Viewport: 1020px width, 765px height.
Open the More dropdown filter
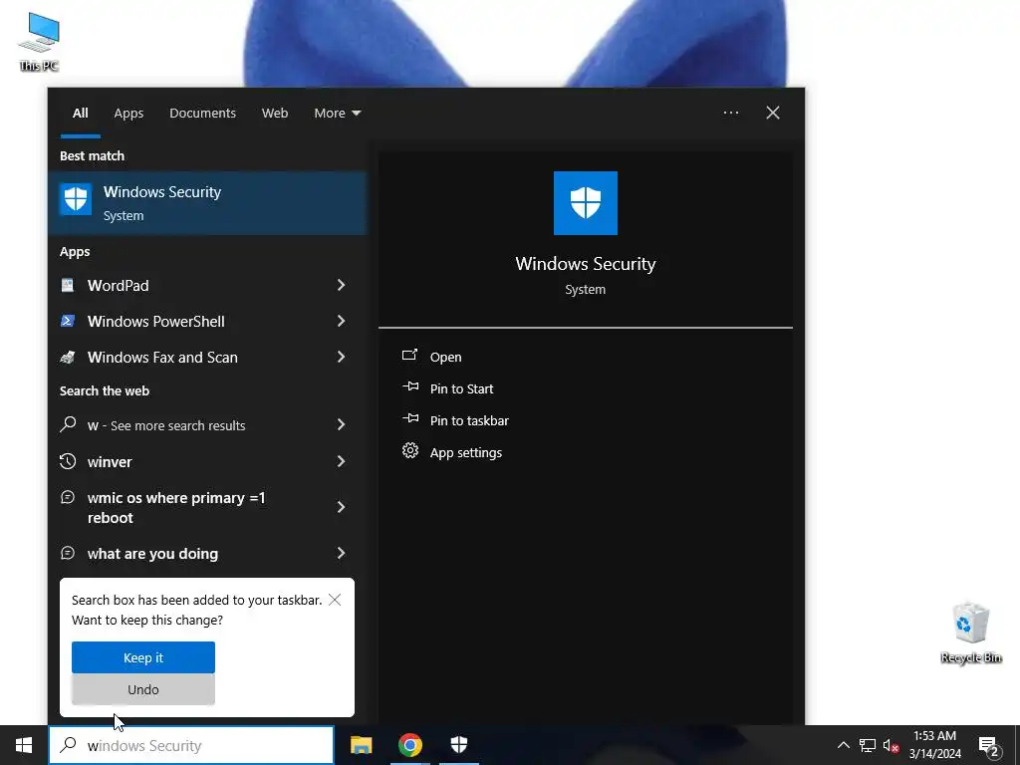click(x=337, y=113)
